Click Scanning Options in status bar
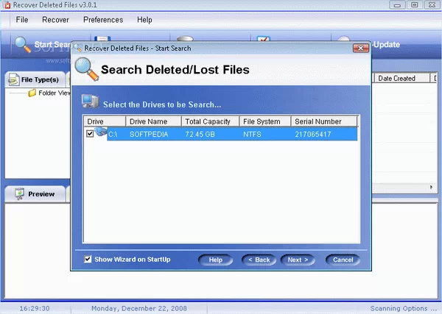 (404, 308)
